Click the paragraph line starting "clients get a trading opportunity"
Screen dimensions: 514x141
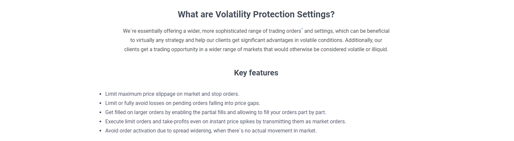click(x=256, y=50)
